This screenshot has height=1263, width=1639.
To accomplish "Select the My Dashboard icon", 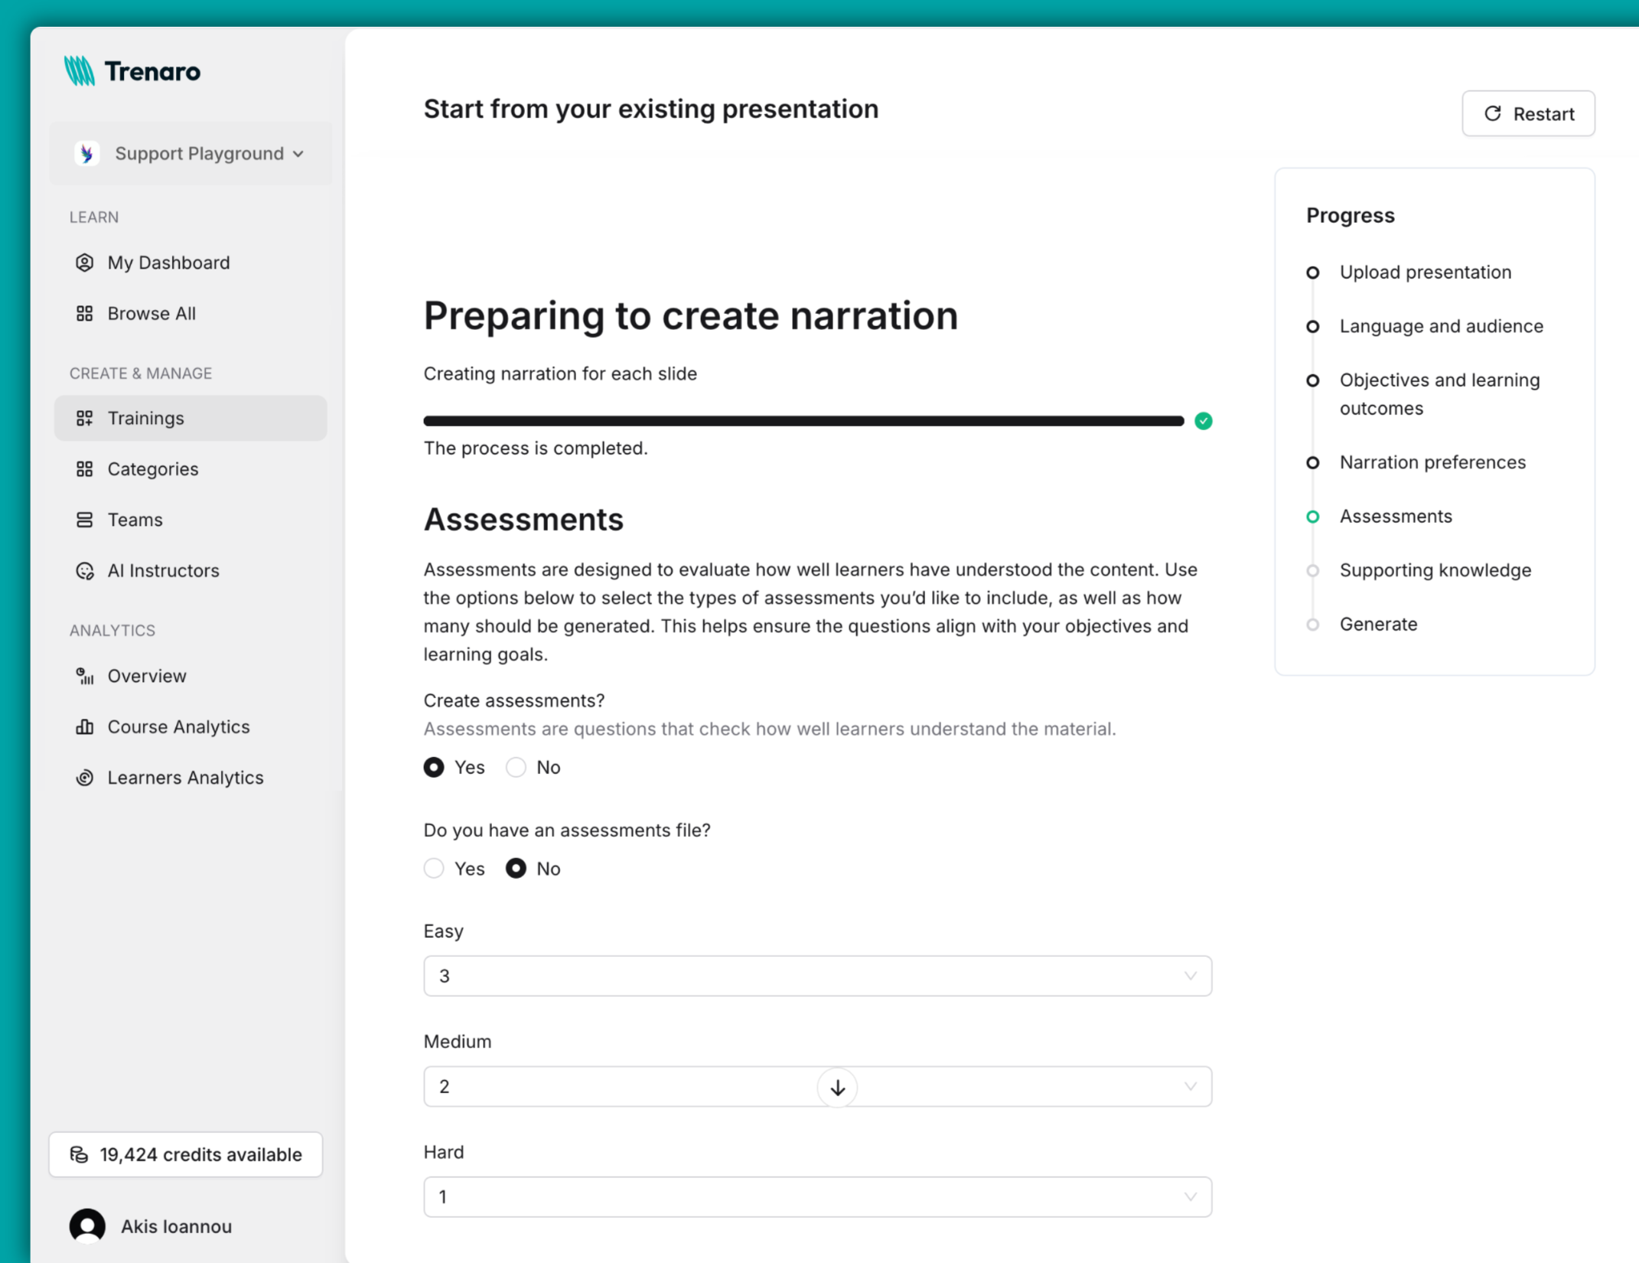I will coord(85,263).
